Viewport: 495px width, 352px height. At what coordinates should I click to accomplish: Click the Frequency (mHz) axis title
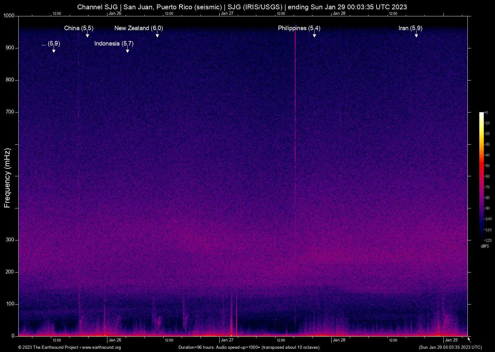tap(7, 178)
